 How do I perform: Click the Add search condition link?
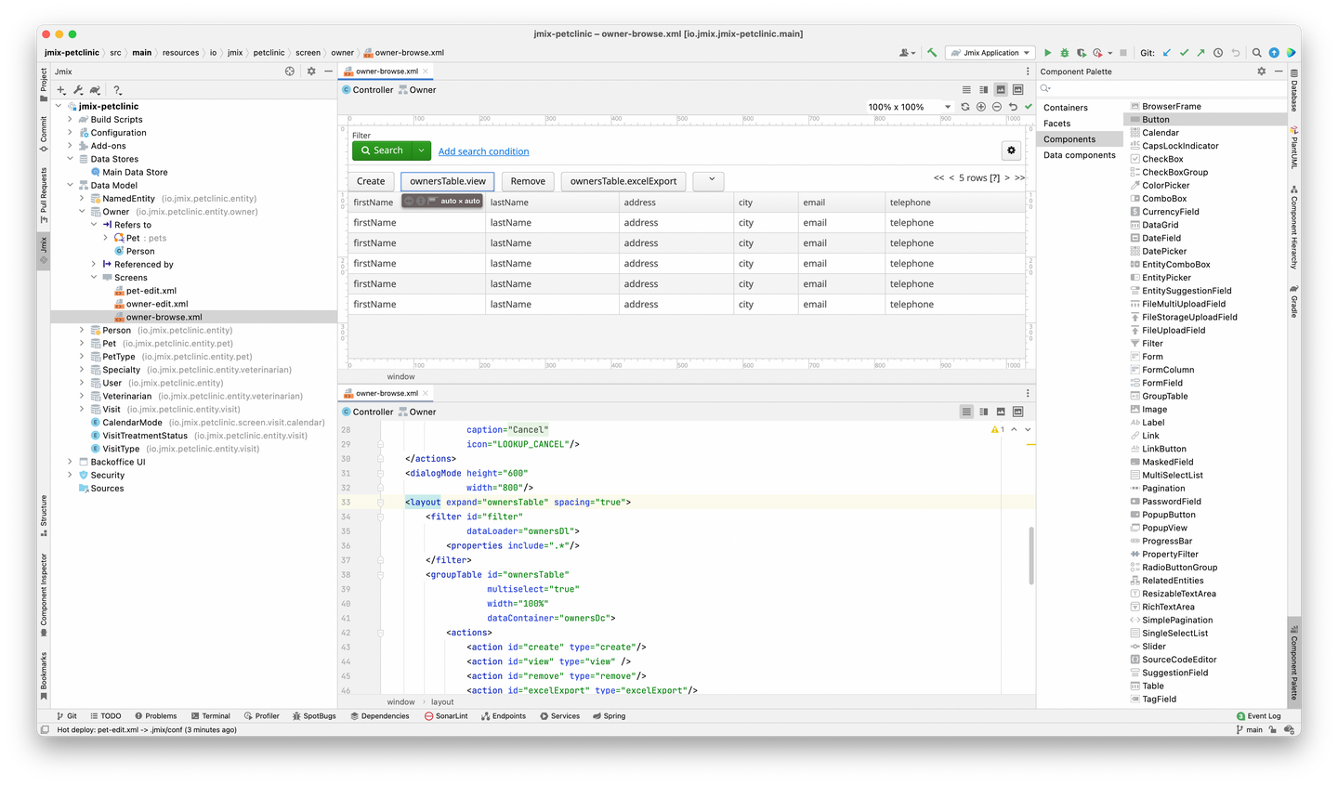(483, 151)
